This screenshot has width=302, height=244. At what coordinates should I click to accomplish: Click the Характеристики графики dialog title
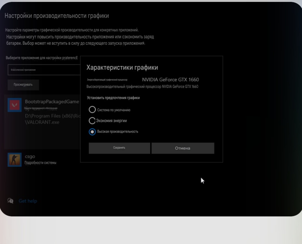[x=122, y=67]
